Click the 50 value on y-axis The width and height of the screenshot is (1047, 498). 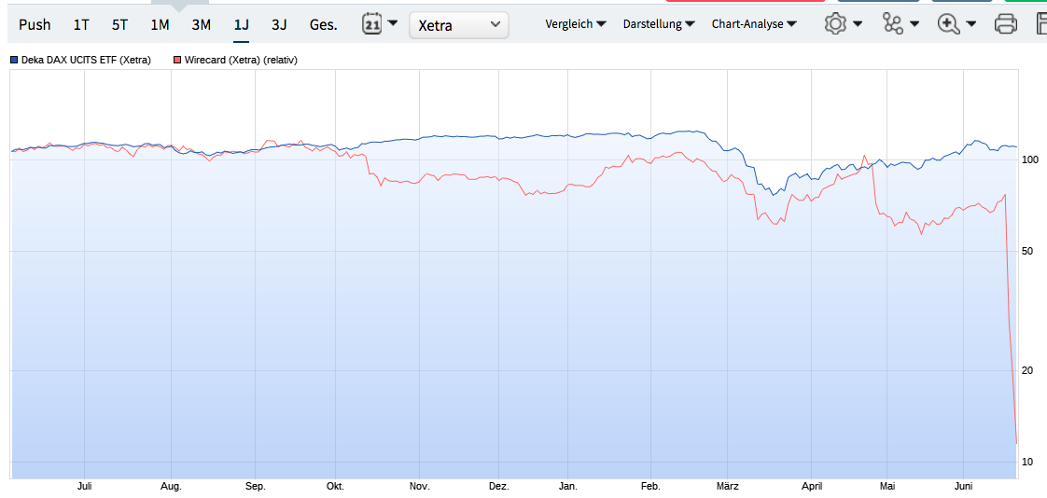coord(1027,251)
